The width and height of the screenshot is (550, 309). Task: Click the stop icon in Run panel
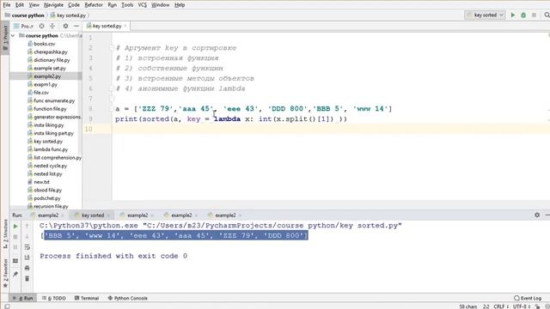click(15, 237)
